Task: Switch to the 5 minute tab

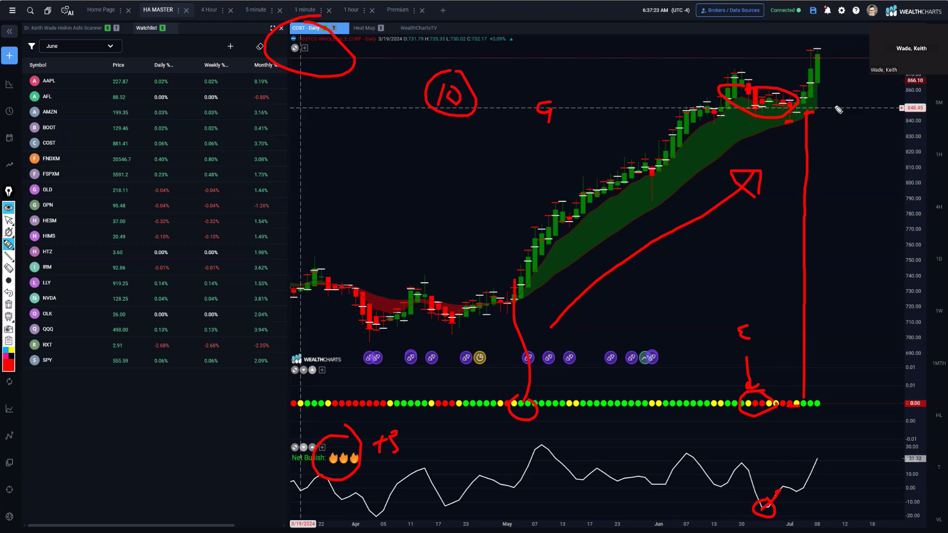Action: pos(256,10)
